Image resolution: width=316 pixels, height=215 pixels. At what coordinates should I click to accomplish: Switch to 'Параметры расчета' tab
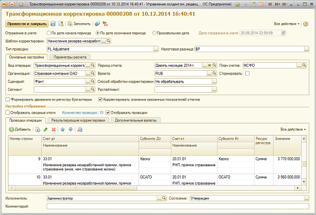(70, 57)
